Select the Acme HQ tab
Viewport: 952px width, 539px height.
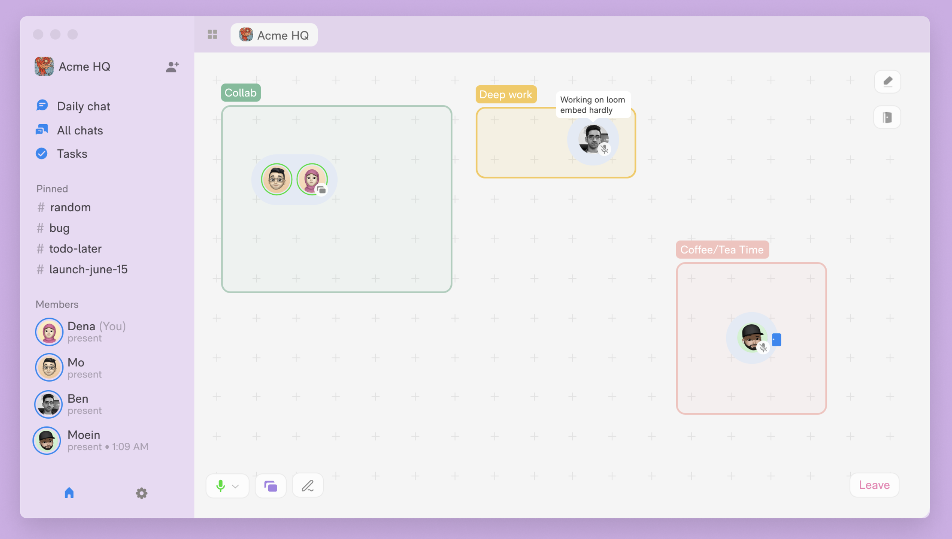coord(274,35)
